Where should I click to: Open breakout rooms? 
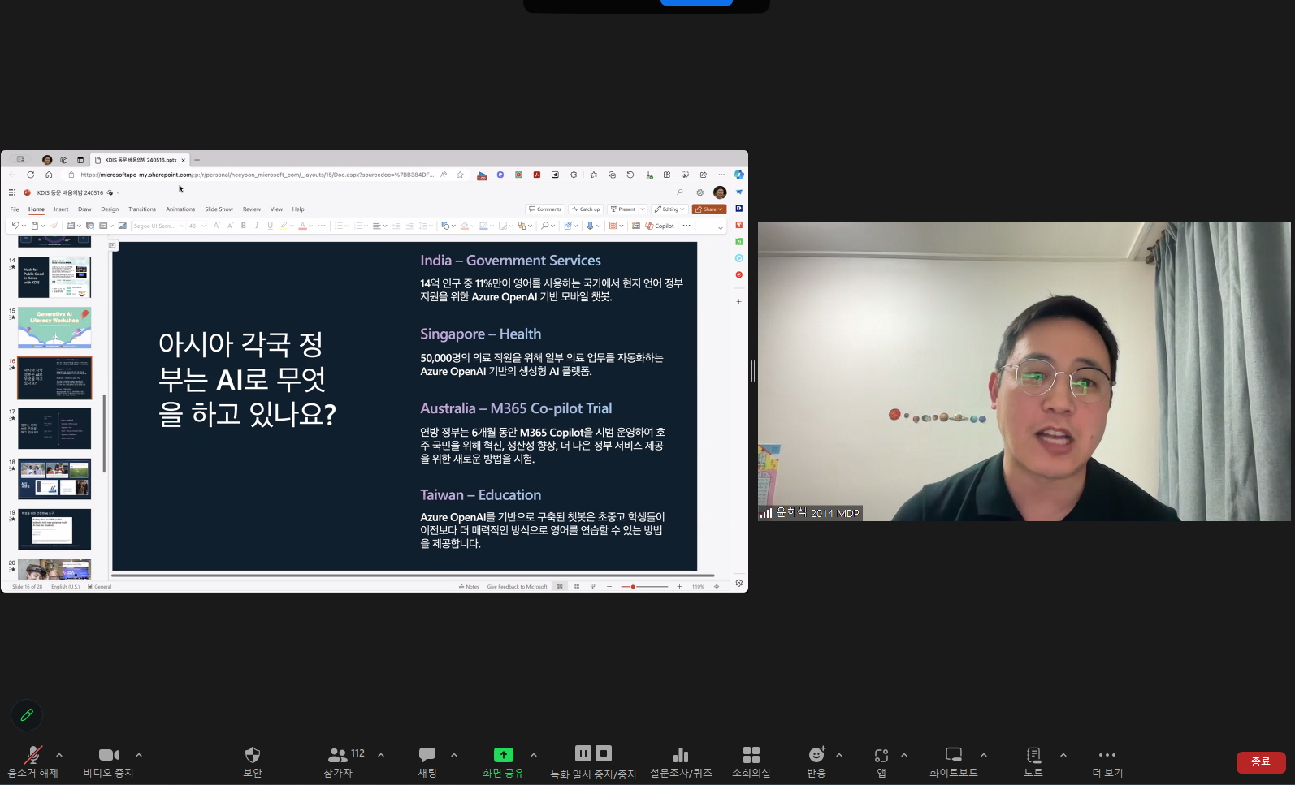(x=751, y=761)
